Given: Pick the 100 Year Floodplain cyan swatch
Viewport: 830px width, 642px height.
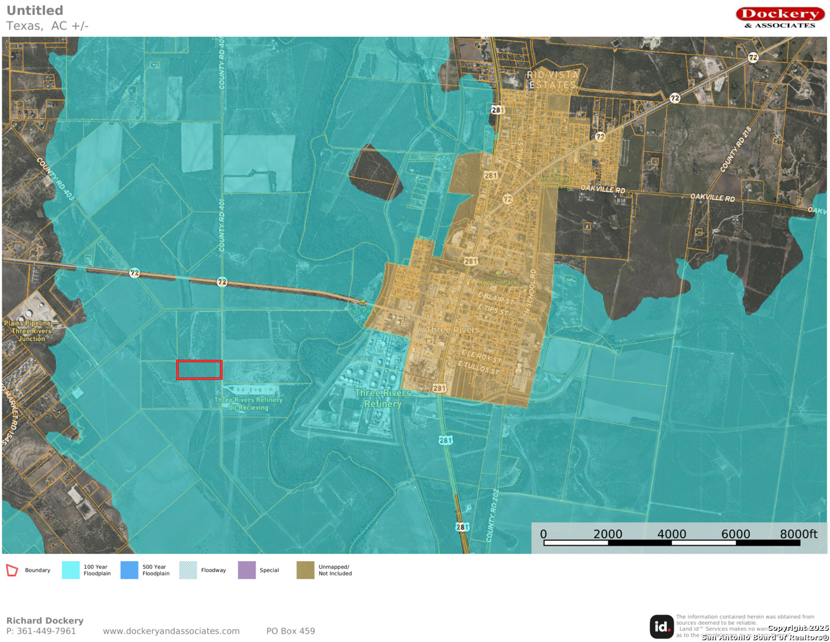Looking at the screenshot, I should tap(71, 571).
